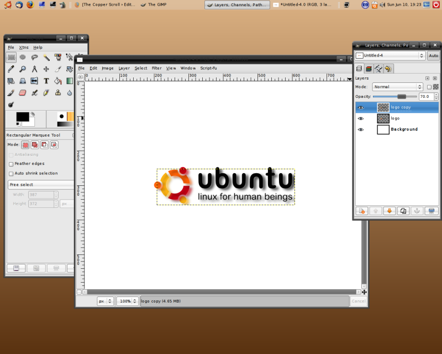Select the Bucket Fill tool
The width and height of the screenshot is (442, 354).
click(x=58, y=81)
